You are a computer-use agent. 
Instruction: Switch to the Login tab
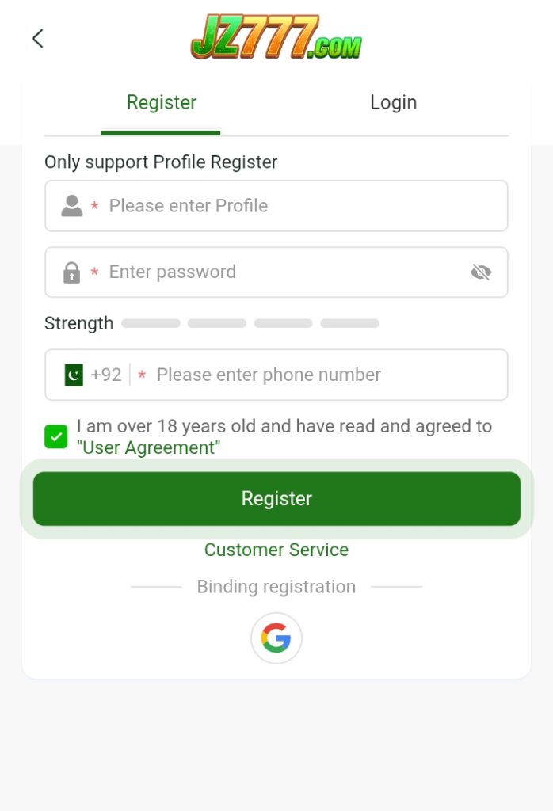tap(393, 102)
